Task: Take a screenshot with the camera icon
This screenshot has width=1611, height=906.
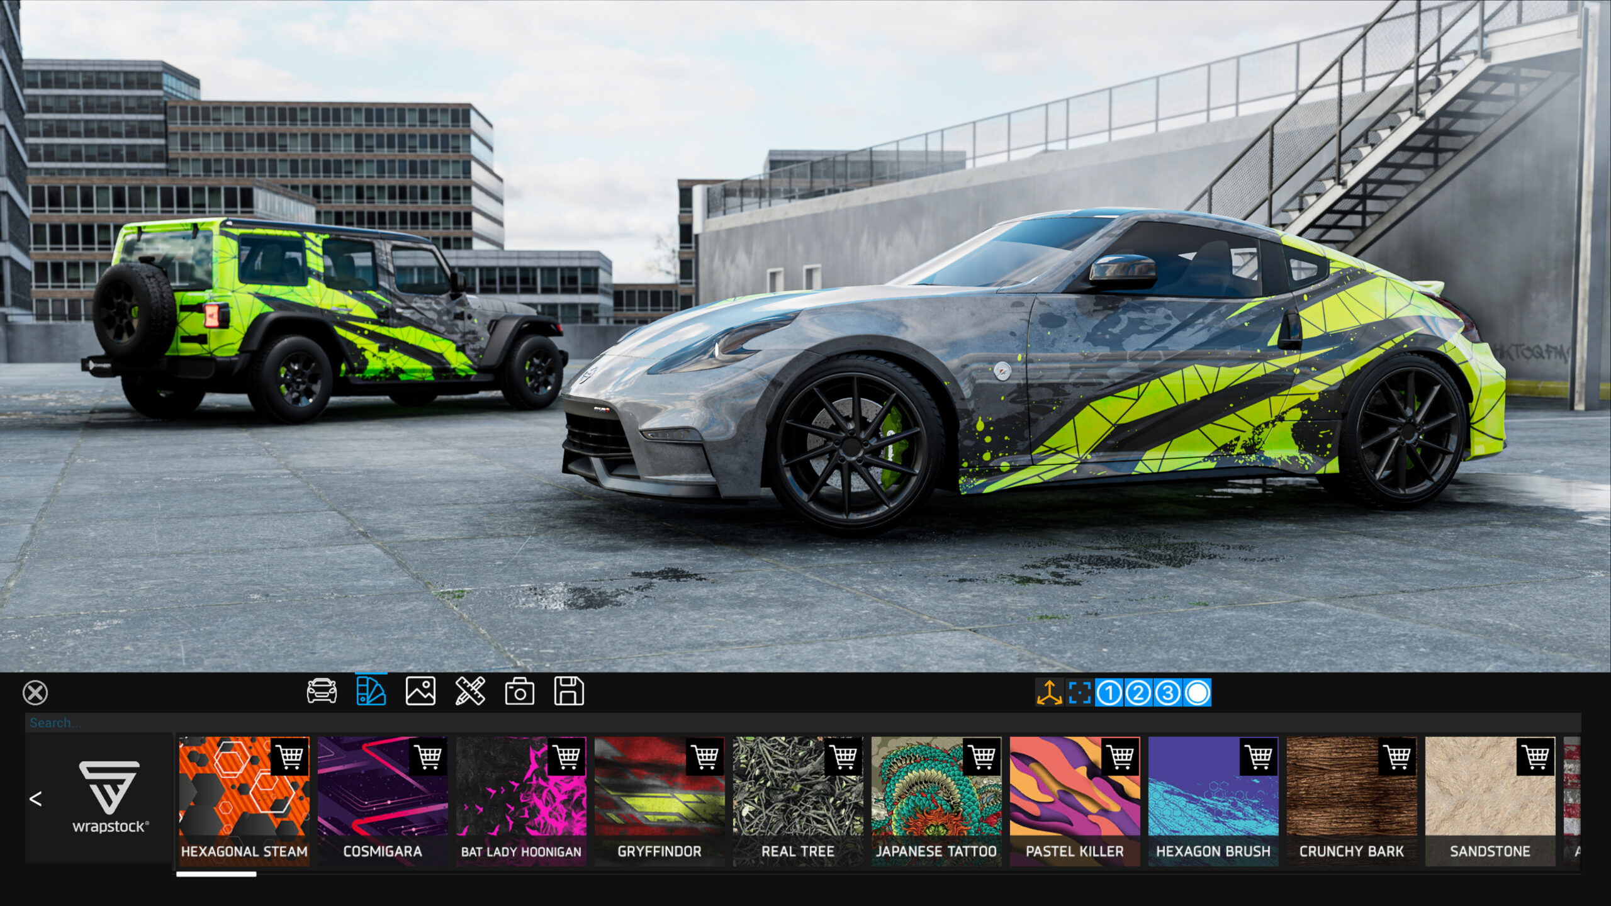Action: coord(519,691)
